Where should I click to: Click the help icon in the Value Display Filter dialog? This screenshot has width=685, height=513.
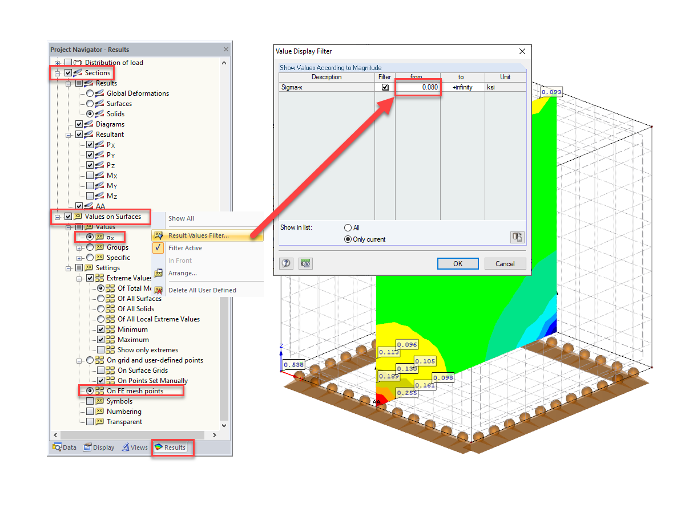pos(287,263)
